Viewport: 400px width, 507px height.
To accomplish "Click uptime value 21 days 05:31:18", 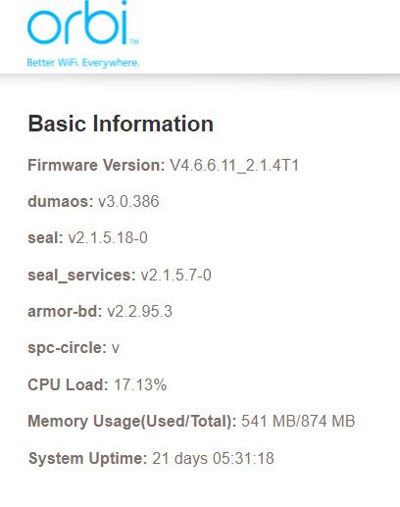I will (x=213, y=458).
